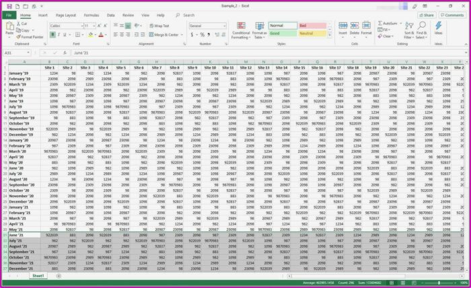Apply percent style format
The width and height of the screenshot is (471, 288).
[x=202, y=35]
